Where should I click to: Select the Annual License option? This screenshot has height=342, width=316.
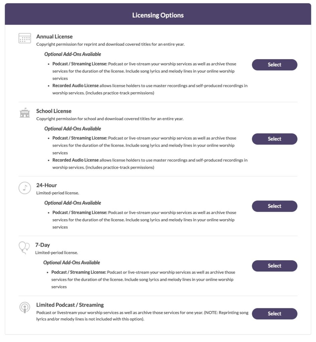click(275, 65)
